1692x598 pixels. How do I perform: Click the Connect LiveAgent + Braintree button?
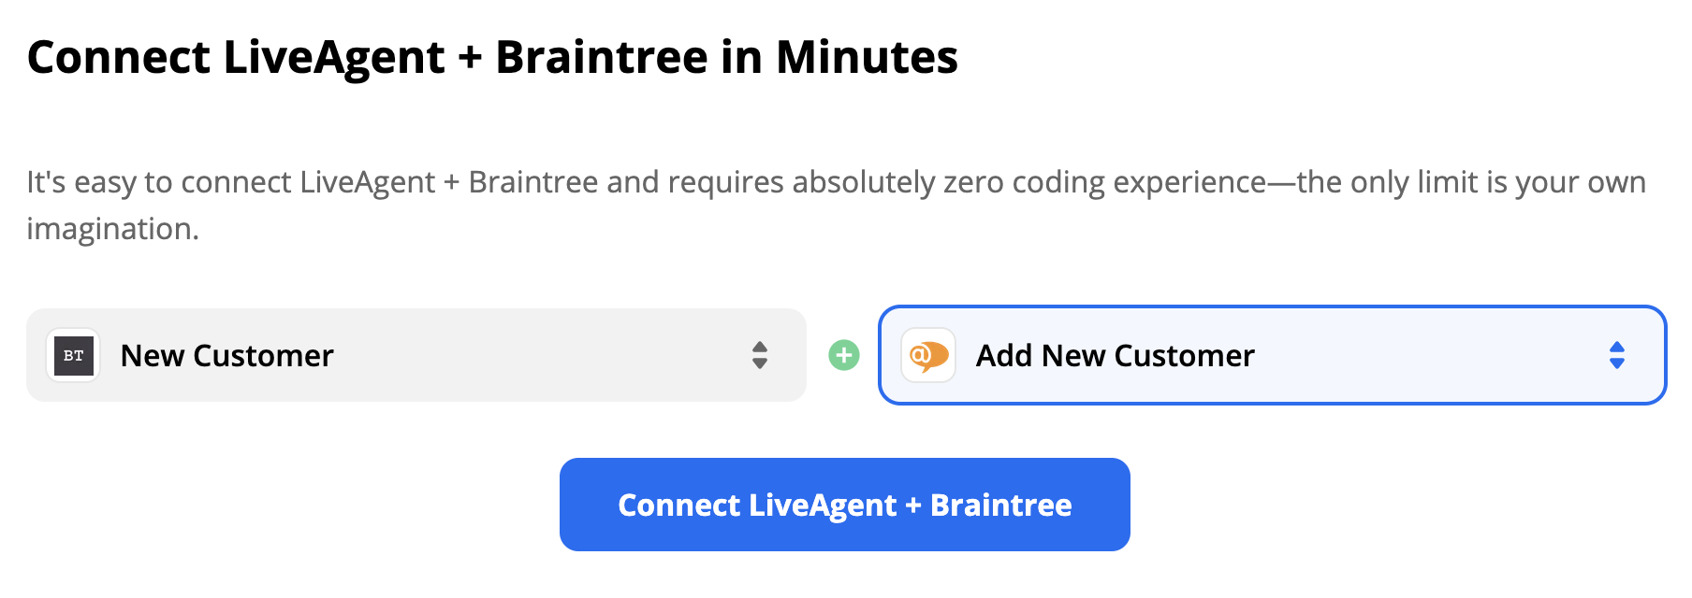click(x=845, y=505)
